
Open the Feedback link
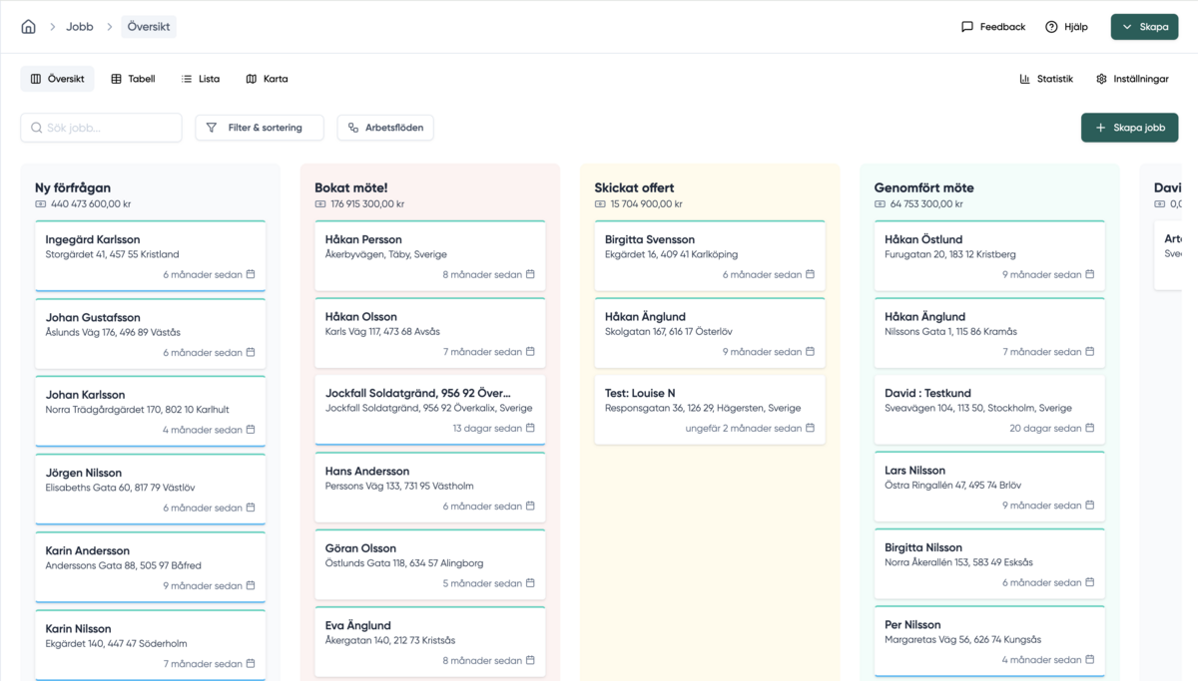pyautogui.click(x=992, y=27)
